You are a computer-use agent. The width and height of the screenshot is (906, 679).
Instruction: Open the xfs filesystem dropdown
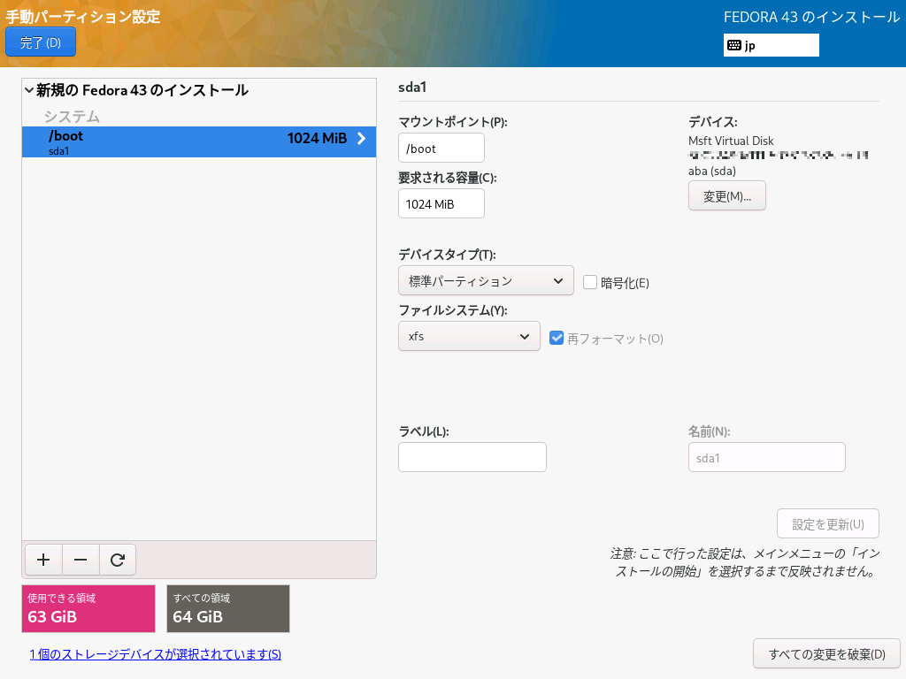469,336
